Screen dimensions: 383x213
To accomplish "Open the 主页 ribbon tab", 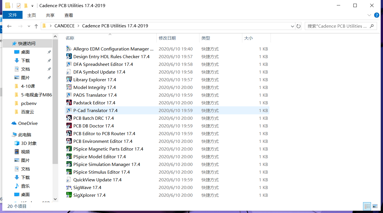I will click(x=32, y=15).
